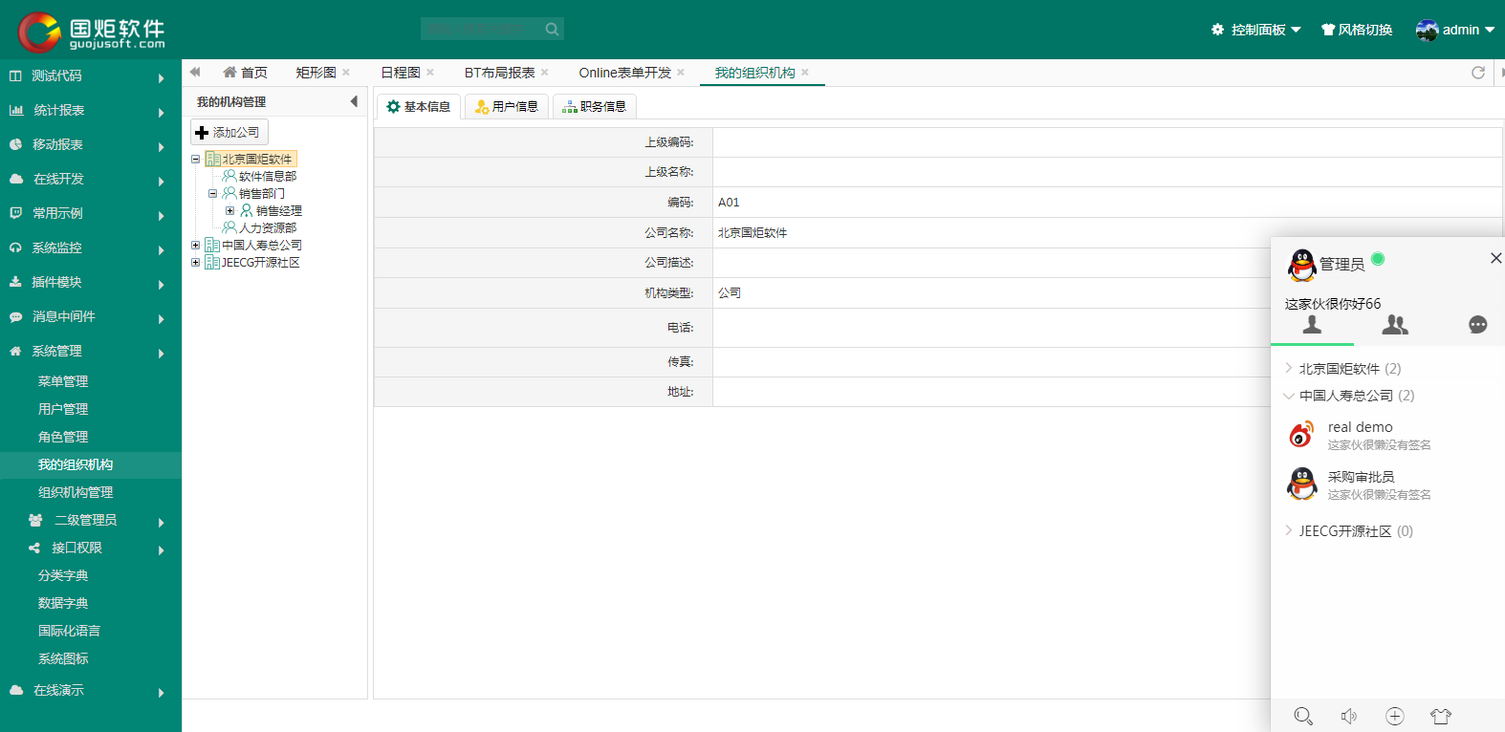1505x732 pixels.
Task: Expand 在线演示 sidebar menu
Action: 91,691
